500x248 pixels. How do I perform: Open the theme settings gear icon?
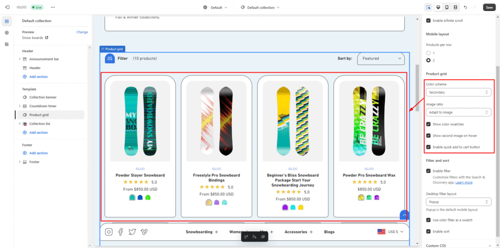7,33
